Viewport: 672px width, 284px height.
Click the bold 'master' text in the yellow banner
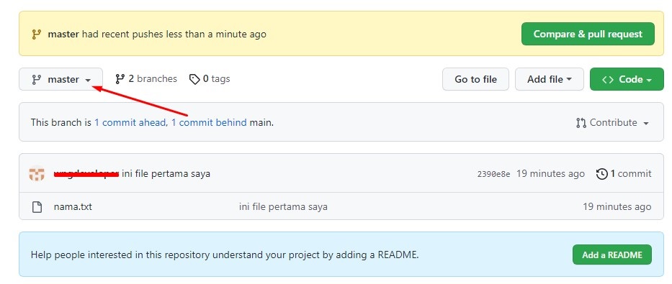(63, 35)
